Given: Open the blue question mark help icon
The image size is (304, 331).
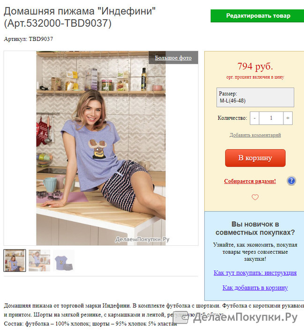Looking at the screenshot, I should point(291,181).
